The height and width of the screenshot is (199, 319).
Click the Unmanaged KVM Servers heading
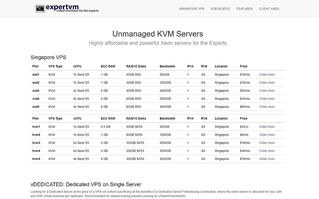click(x=158, y=34)
